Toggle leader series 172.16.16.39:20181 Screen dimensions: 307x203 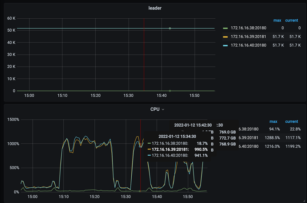pos(248,37)
